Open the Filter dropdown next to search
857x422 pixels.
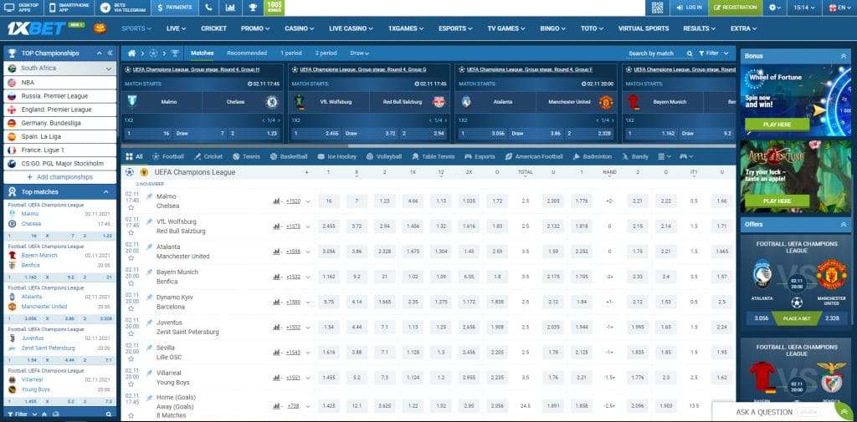(714, 53)
